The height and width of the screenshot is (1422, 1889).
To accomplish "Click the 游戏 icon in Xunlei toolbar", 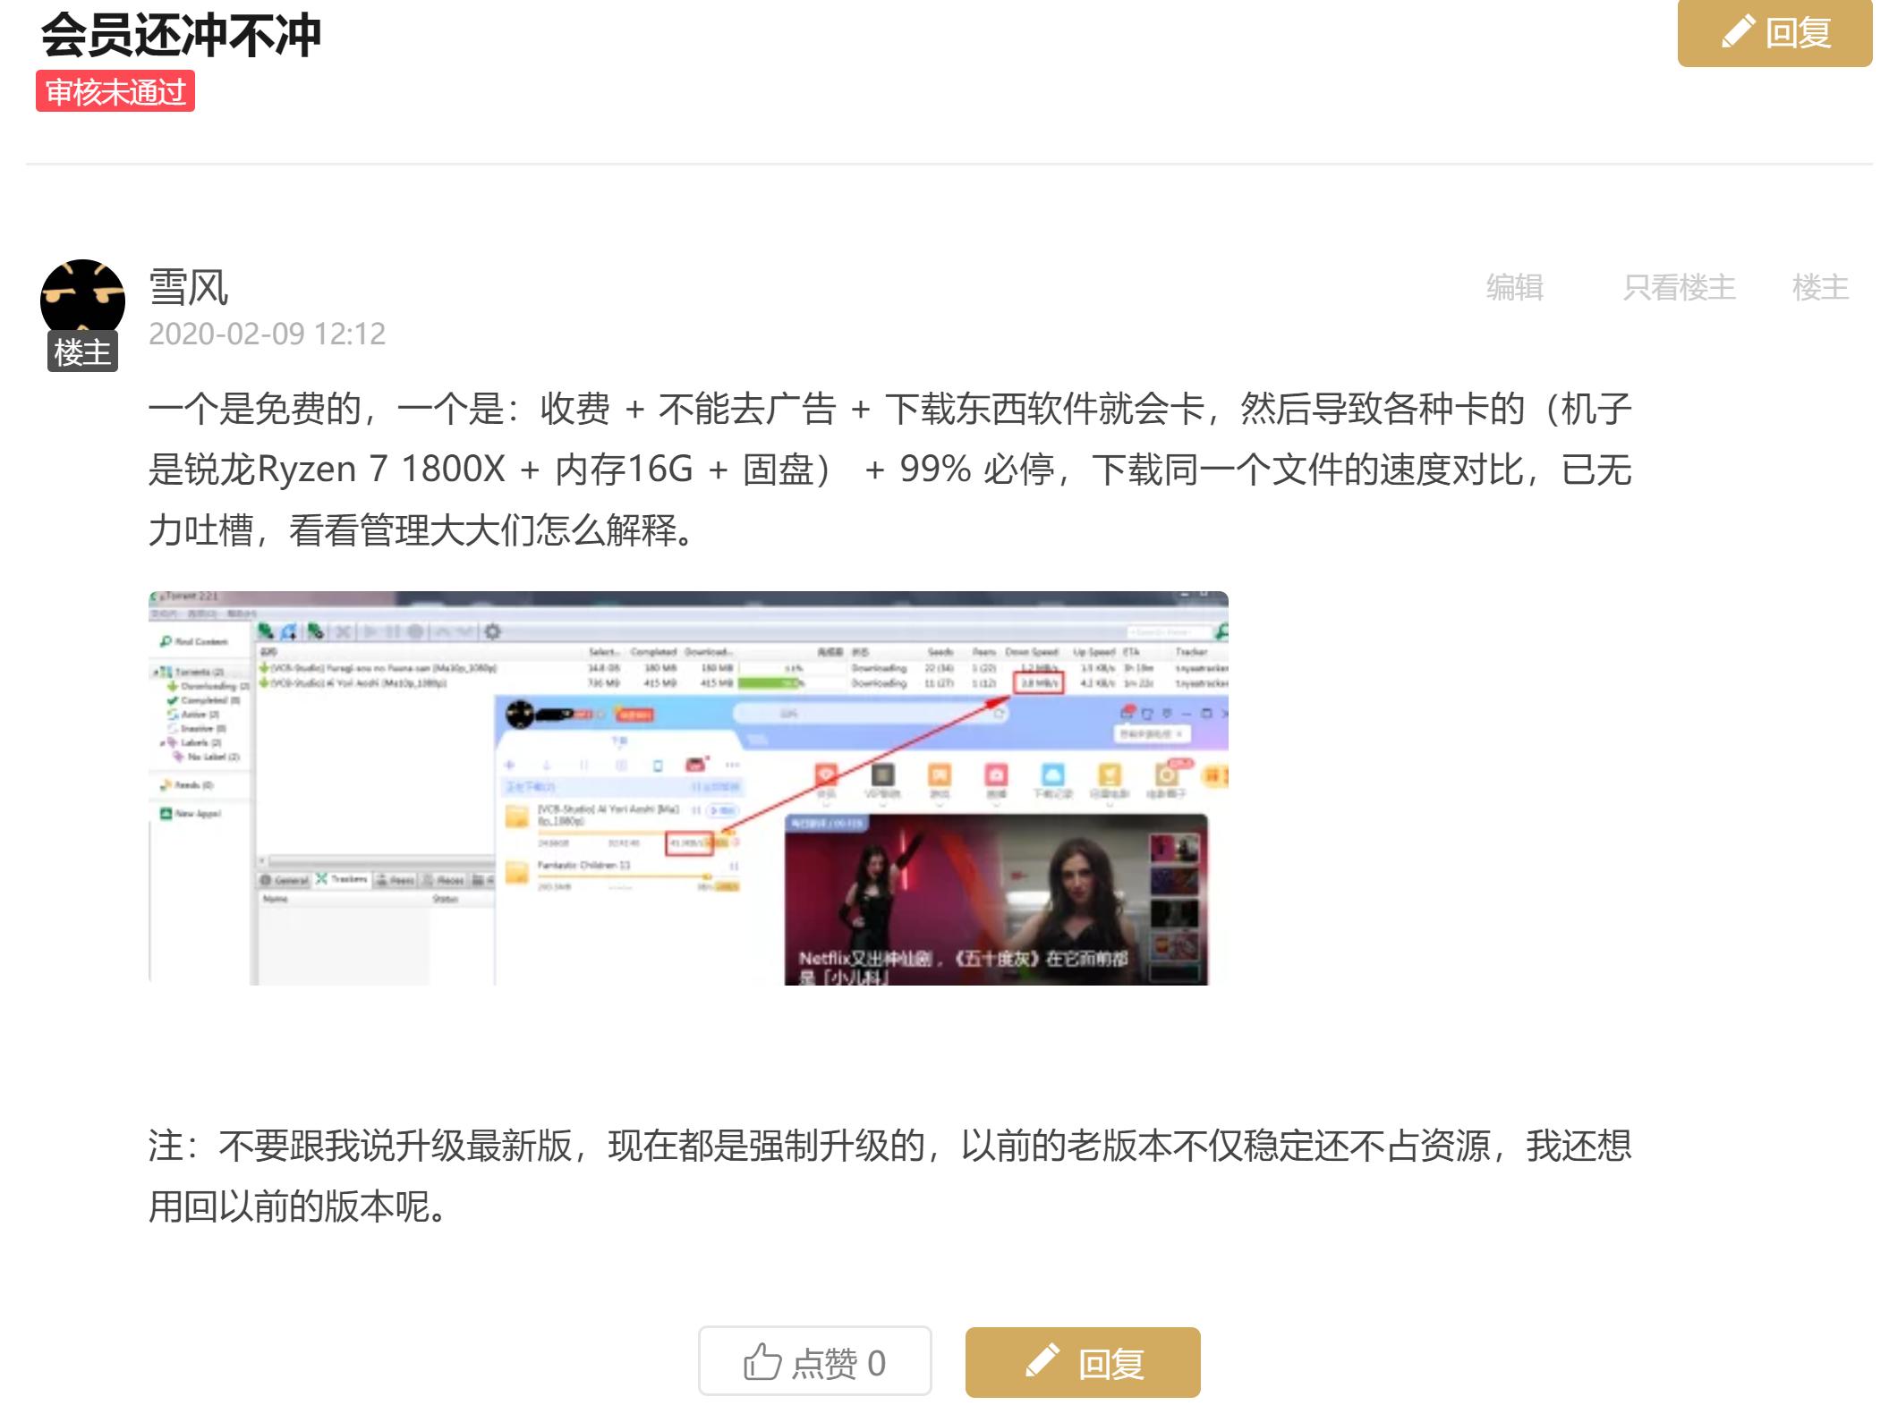I will [940, 774].
